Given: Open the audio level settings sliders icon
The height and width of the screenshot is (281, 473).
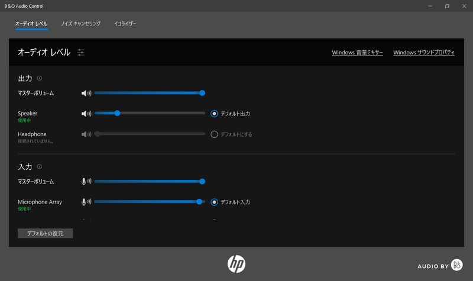Looking at the screenshot, I should tap(81, 53).
